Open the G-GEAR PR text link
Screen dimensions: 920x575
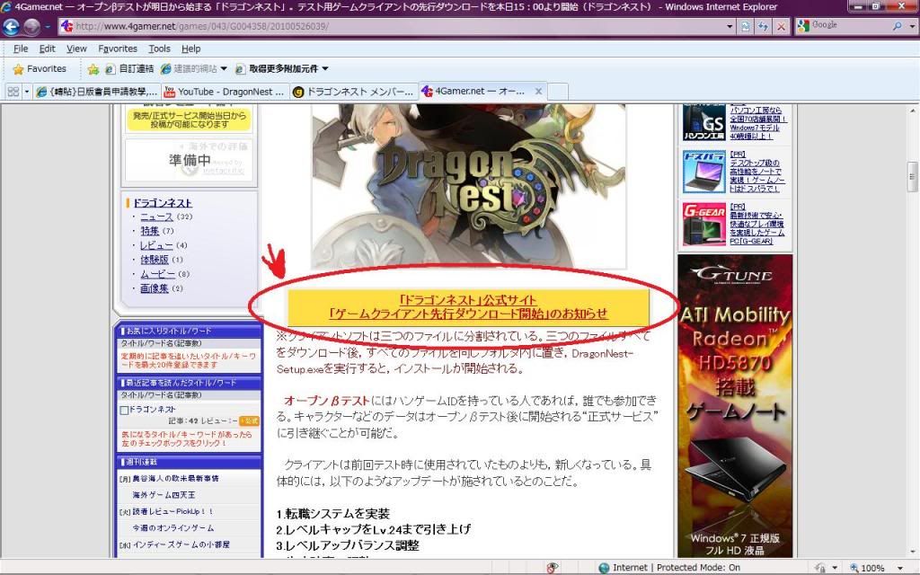point(756,224)
